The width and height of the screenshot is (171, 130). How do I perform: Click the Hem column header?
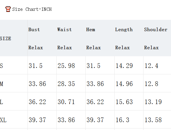click(x=91, y=30)
